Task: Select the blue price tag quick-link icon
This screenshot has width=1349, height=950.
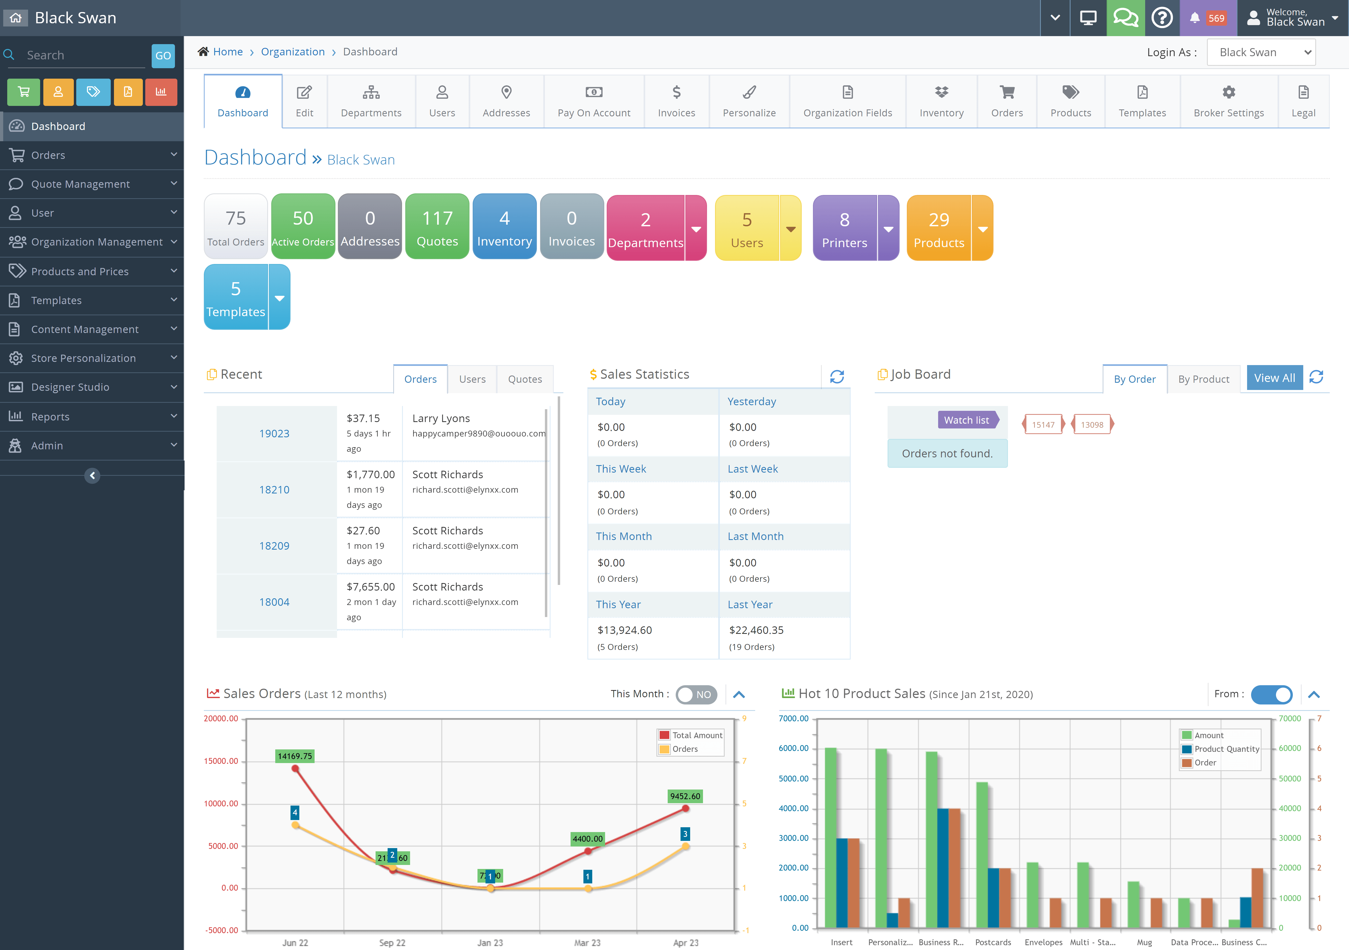Action: point(93,92)
